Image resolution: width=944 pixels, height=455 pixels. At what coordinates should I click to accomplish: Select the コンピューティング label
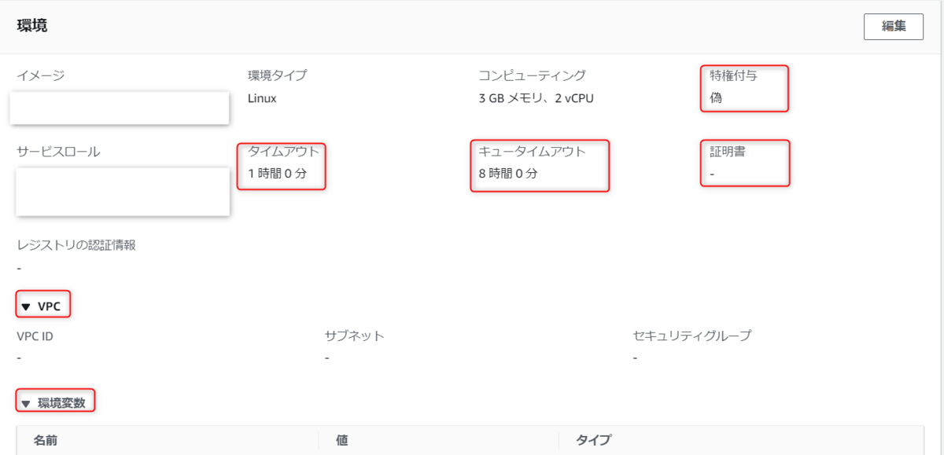point(532,75)
